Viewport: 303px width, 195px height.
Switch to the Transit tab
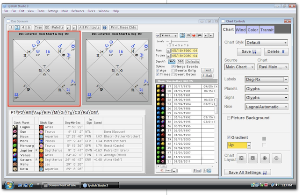[x=267, y=30]
